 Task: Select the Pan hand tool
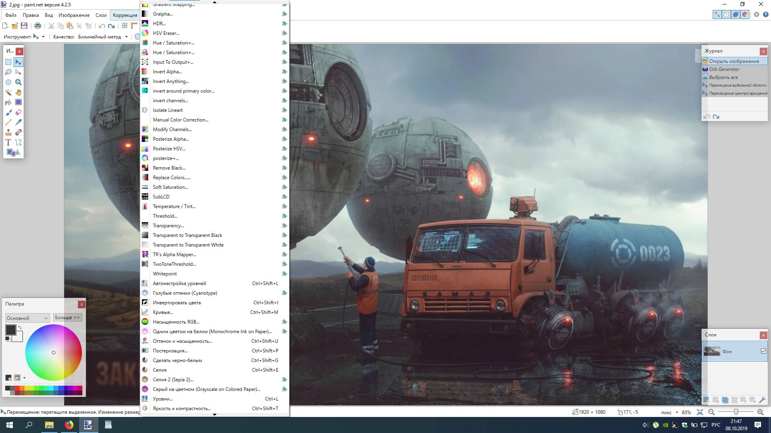[x=18, y=92]
